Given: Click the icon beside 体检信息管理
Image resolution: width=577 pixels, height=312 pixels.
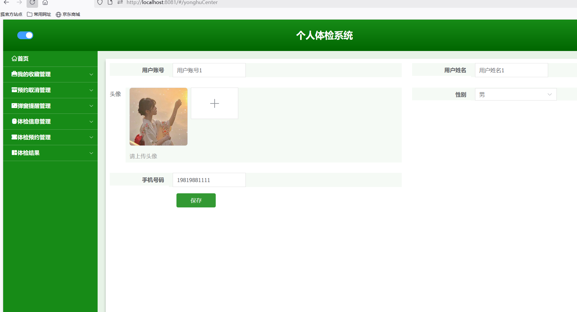Looking at the screenshot, I should click(14, 121).
